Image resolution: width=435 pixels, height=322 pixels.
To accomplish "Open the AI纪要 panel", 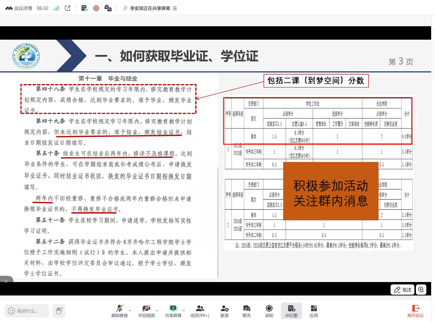I will click(x=291, y=311).
